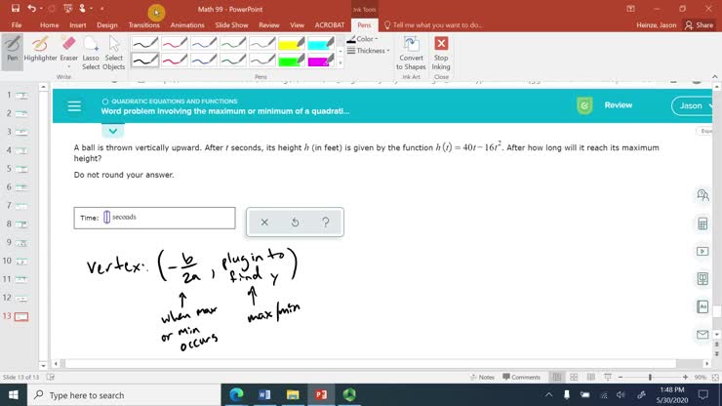This screenshot has width=722, height=406.
Task: Select slide 13 thumbnail
Action: (21, 316)
